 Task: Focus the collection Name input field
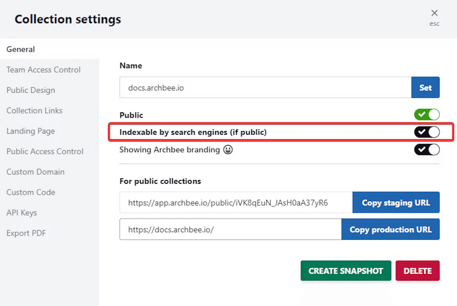(265, 88)
